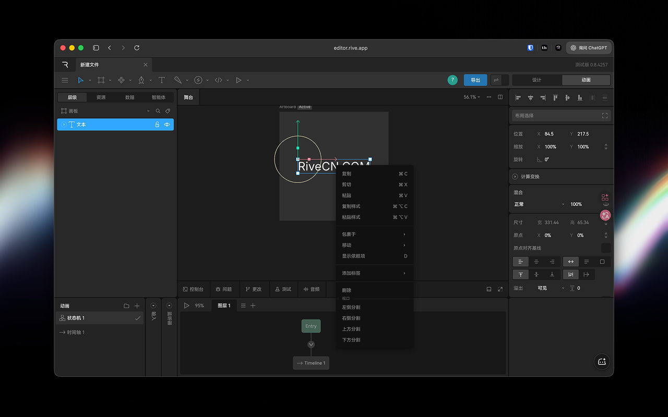Image resolution: width=668 pixels, height=417 pixels.
Task: Play the state machine preview
Action: pyautogui.click(x=186, y=305)
